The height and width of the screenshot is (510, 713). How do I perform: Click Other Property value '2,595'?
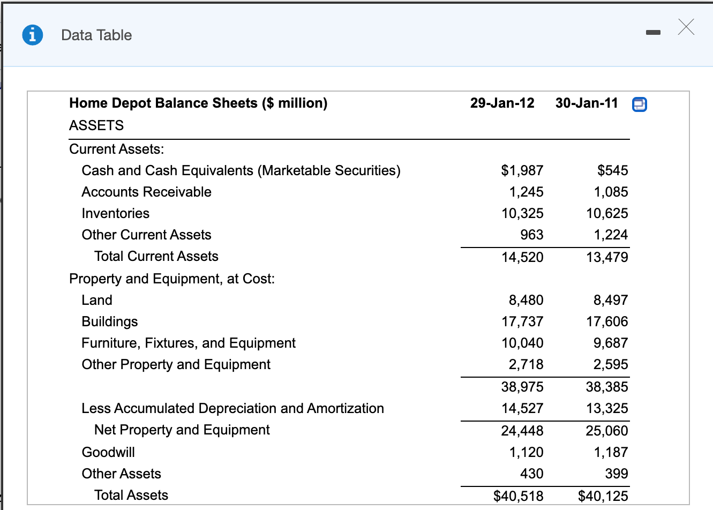coord(611,364)
